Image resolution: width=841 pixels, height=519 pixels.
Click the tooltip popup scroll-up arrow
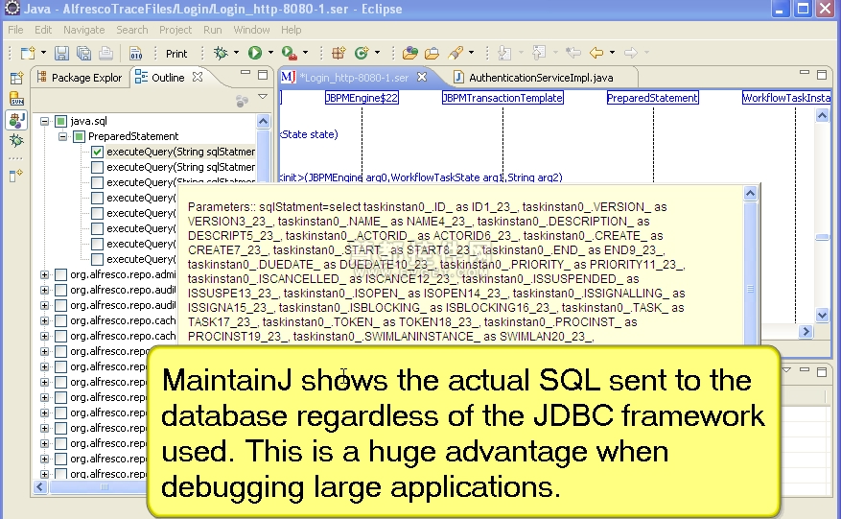750,193
